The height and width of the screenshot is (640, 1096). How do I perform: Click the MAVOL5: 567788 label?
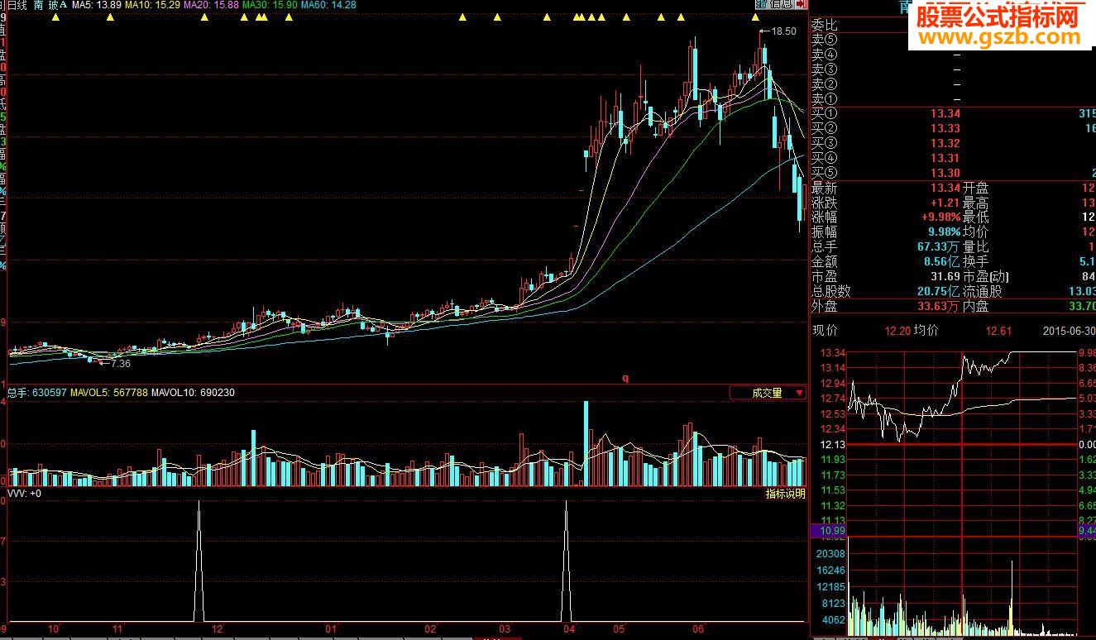coord(109,393)
